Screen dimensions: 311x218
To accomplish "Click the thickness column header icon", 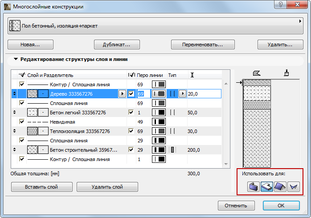I will tap(192, 75).
